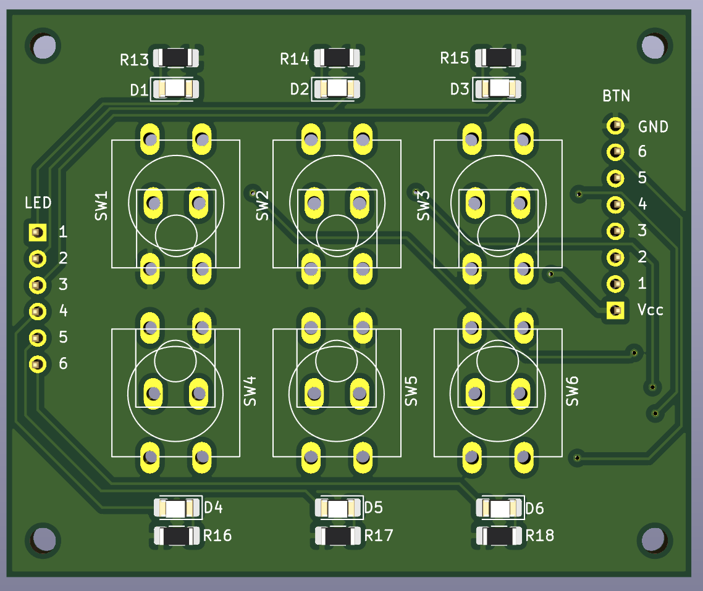Click the LED header pin 4 pad

(x=38, y=311)
